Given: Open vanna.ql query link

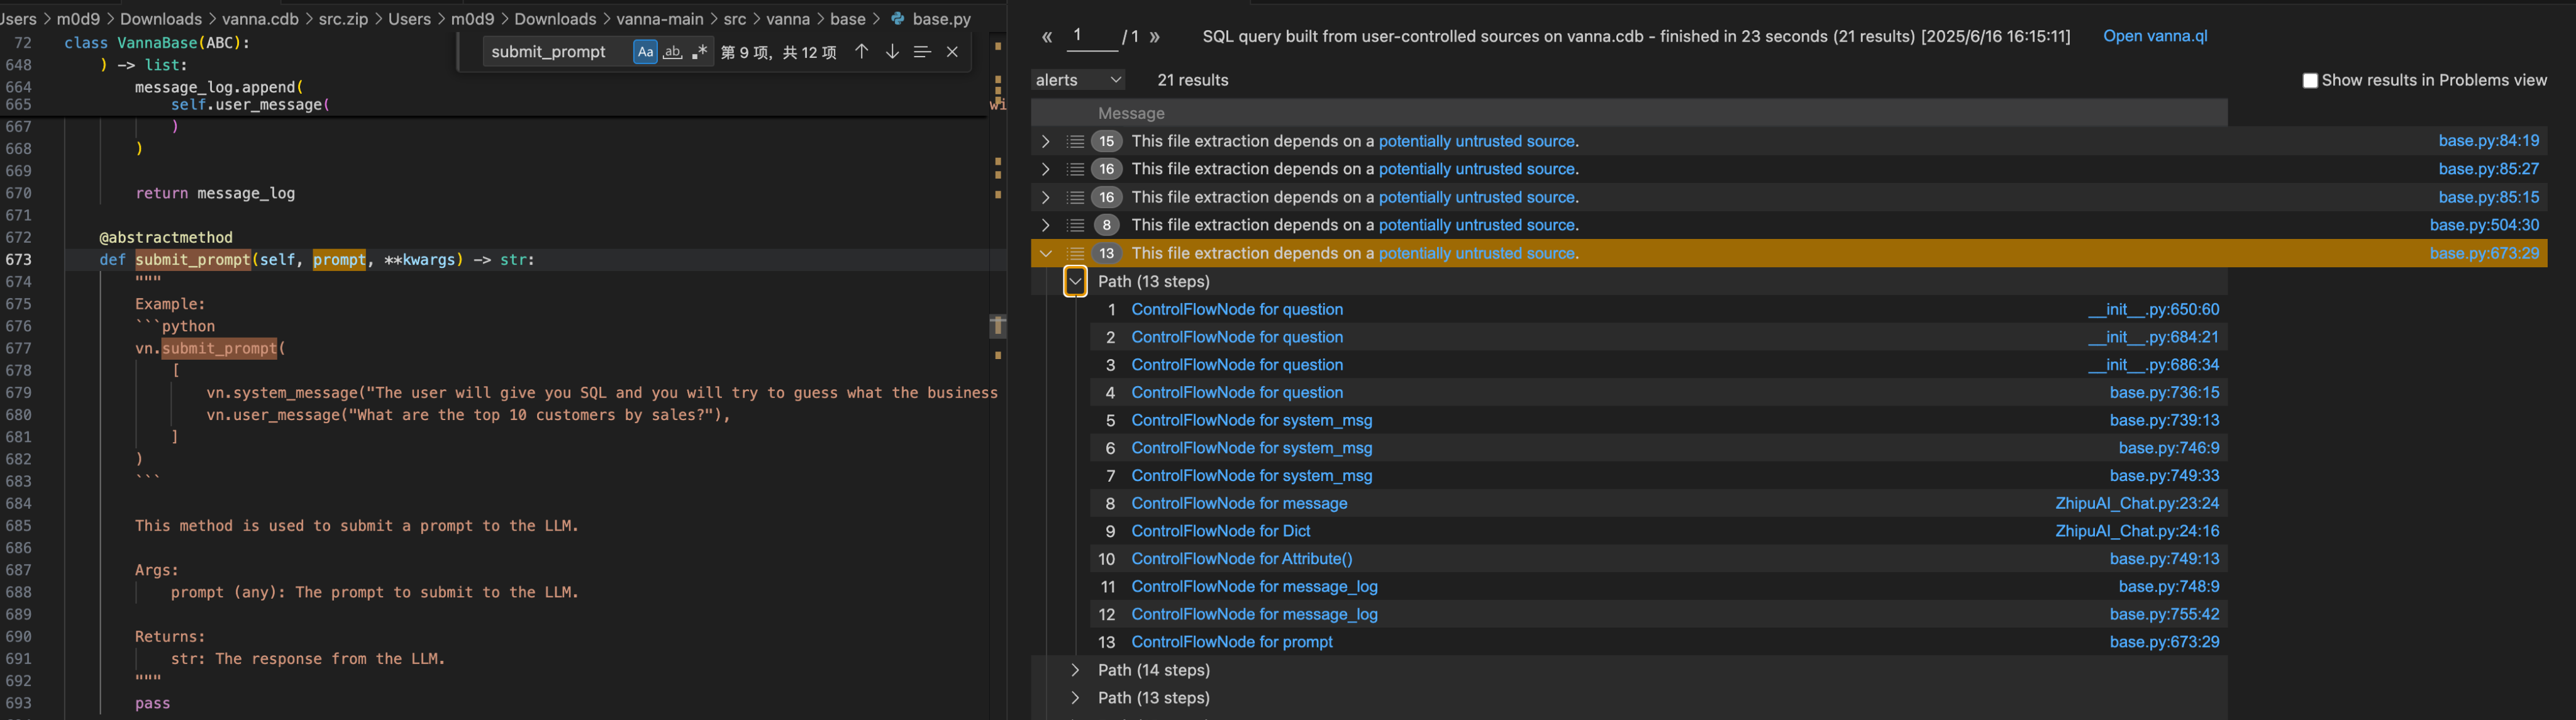Looking at the screenshot, I should click(x=2155, y=36).
